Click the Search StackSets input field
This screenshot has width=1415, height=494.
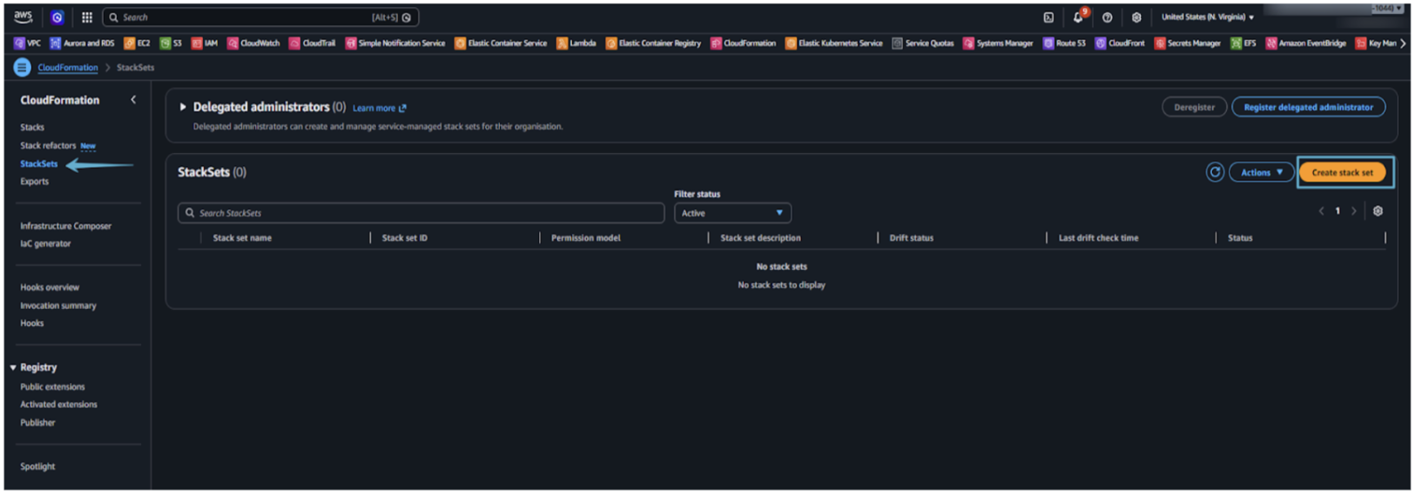point(422,213)
